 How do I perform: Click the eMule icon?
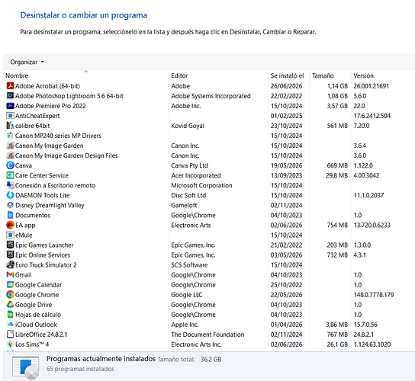10,235
